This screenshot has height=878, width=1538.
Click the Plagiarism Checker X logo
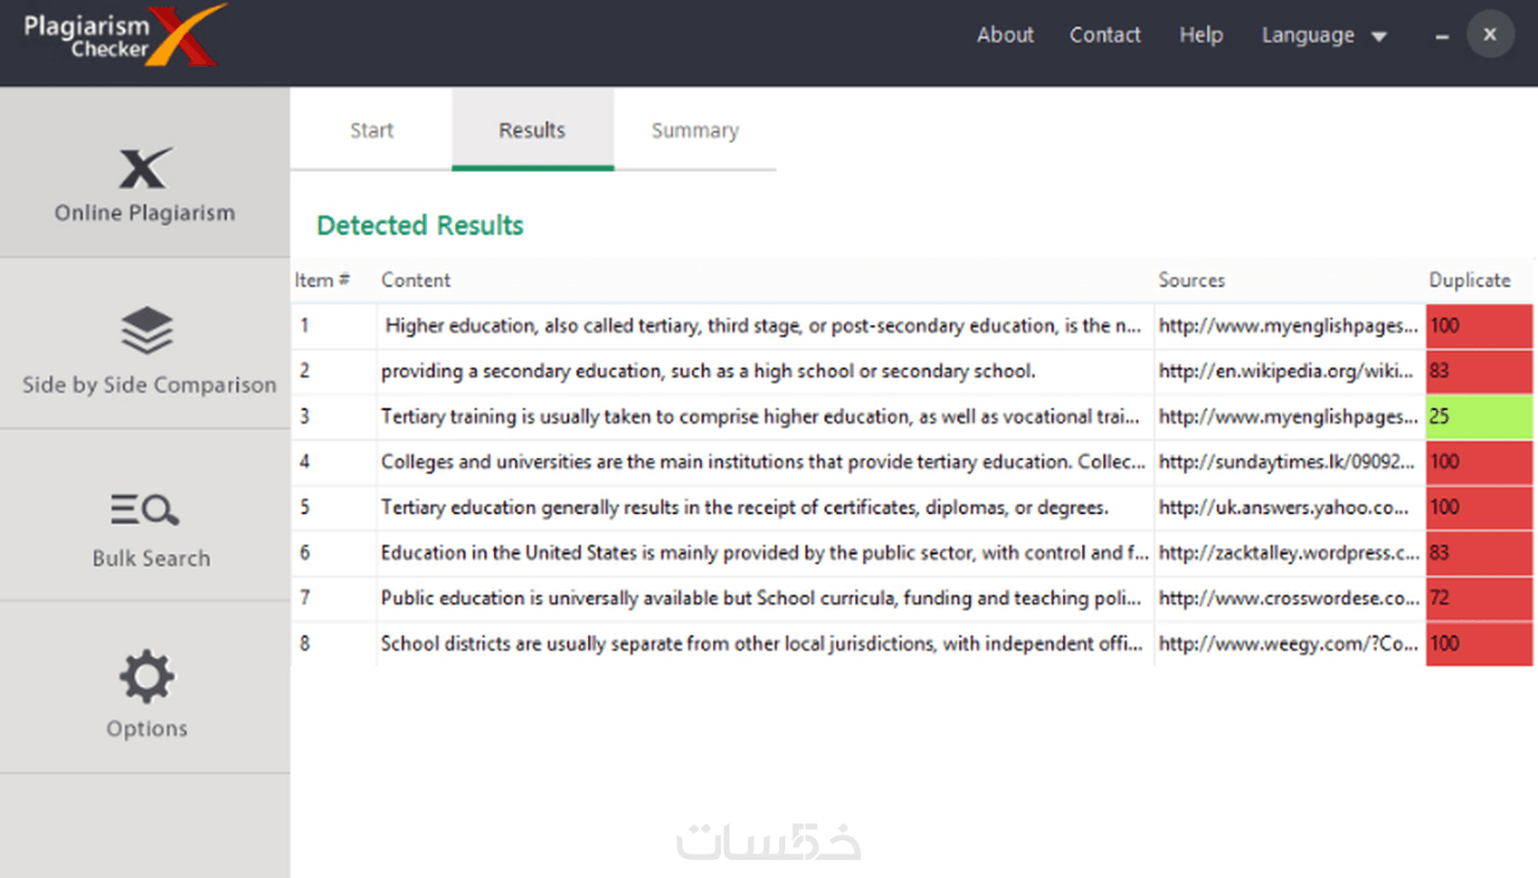click(x=124, y=36)
